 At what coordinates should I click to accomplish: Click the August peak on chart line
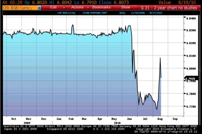coord(160,58)
